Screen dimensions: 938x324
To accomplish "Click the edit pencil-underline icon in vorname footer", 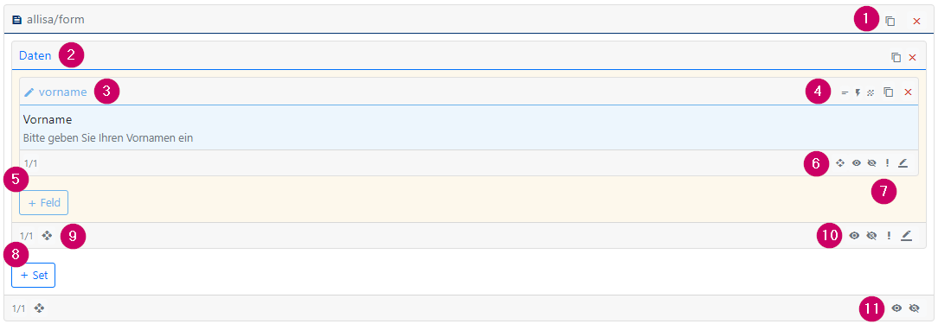I will tap(903, 162).
